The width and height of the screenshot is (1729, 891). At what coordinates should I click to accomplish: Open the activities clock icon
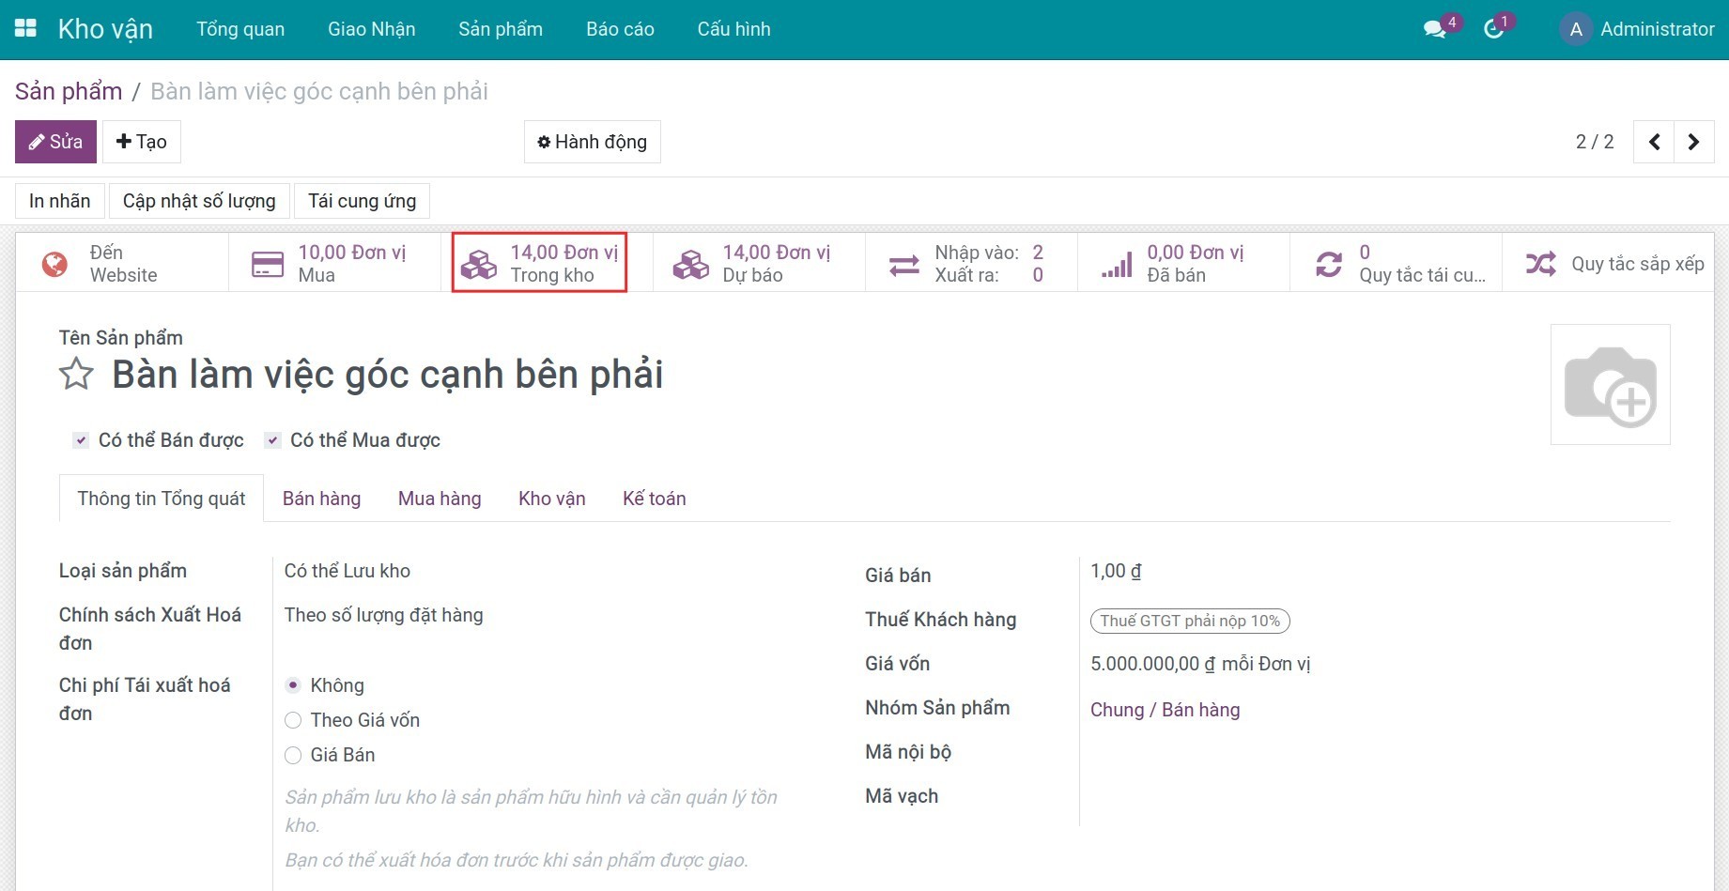[1493, 29]
